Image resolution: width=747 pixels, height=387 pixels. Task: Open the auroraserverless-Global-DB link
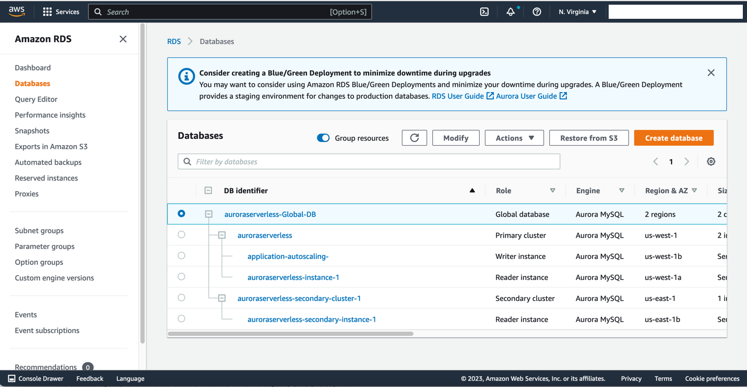[x=270, y=214]
